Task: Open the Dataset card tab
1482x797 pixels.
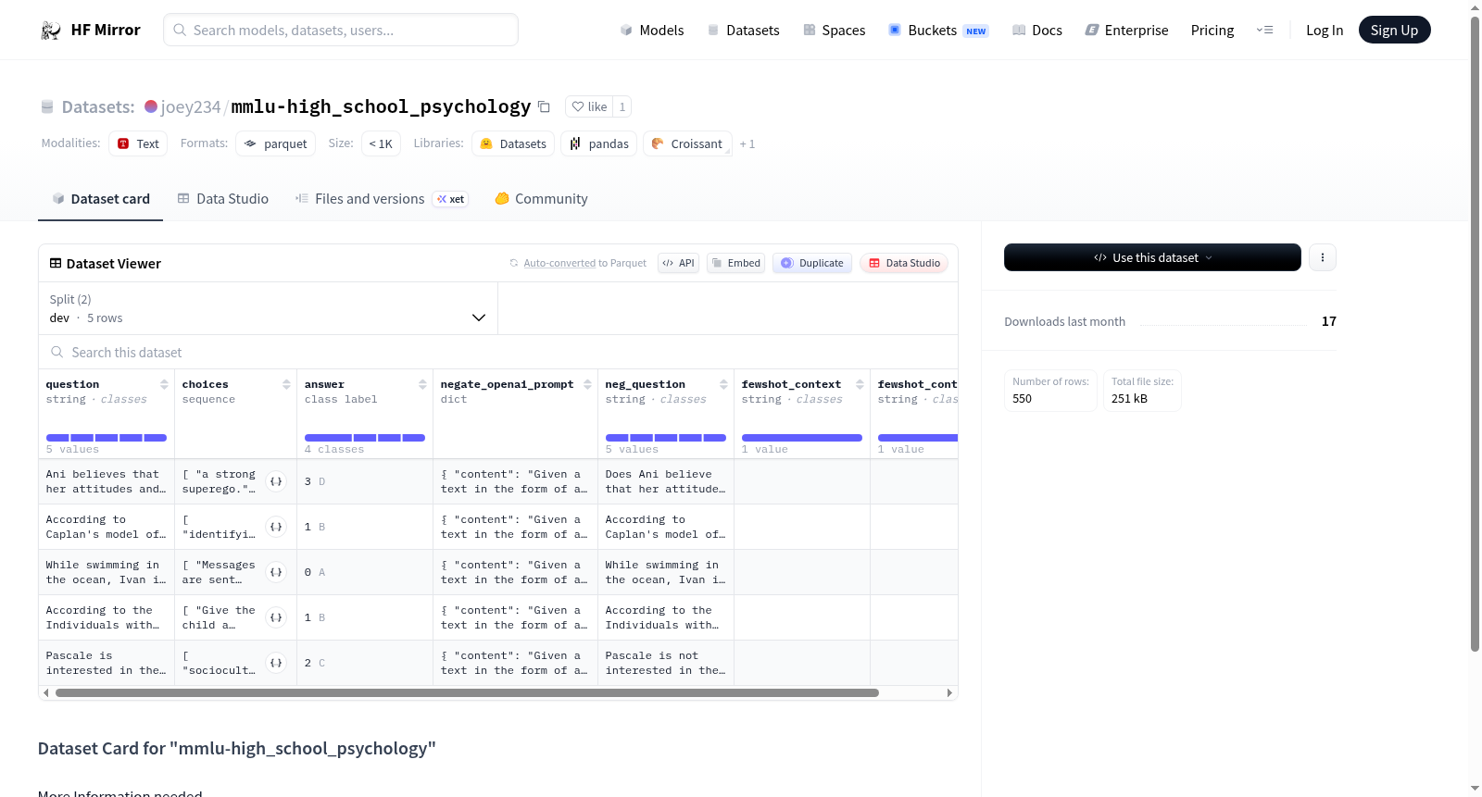Action: tap(101, 199)
